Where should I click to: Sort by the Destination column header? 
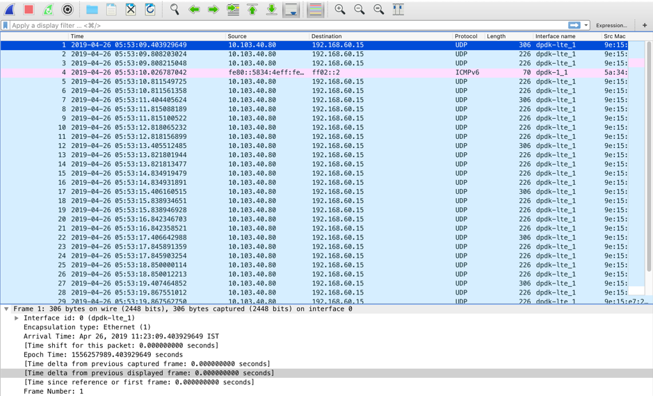(381, 36)
